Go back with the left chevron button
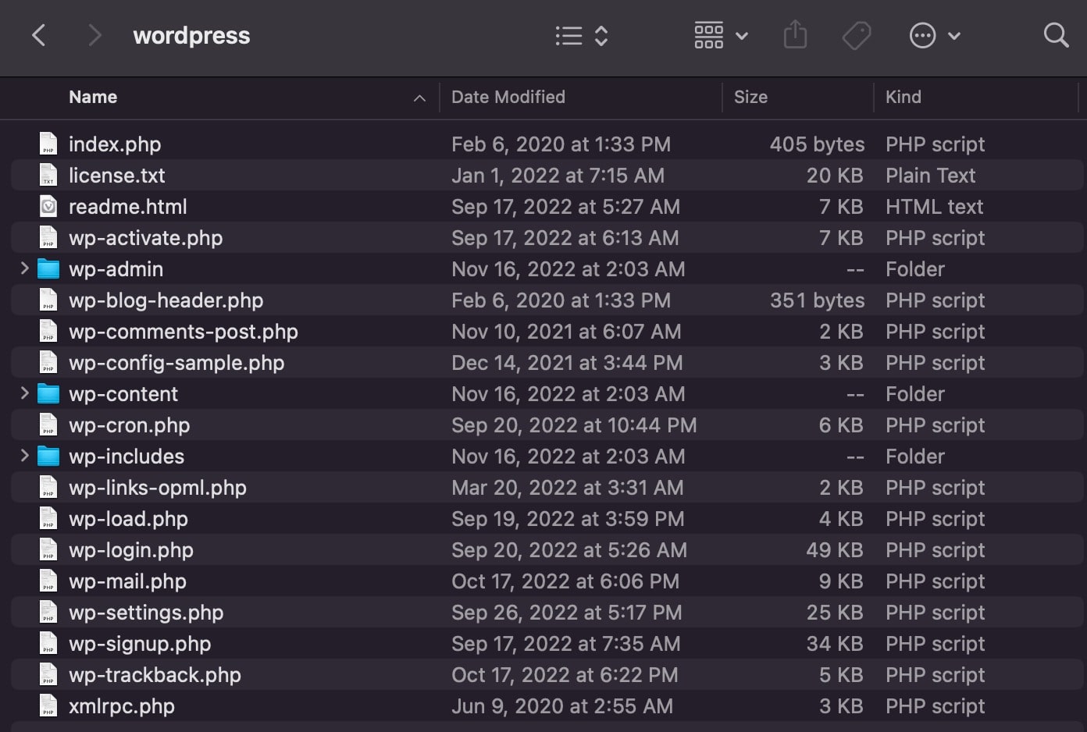The image size is (1087, 732). tap(39, 35)
